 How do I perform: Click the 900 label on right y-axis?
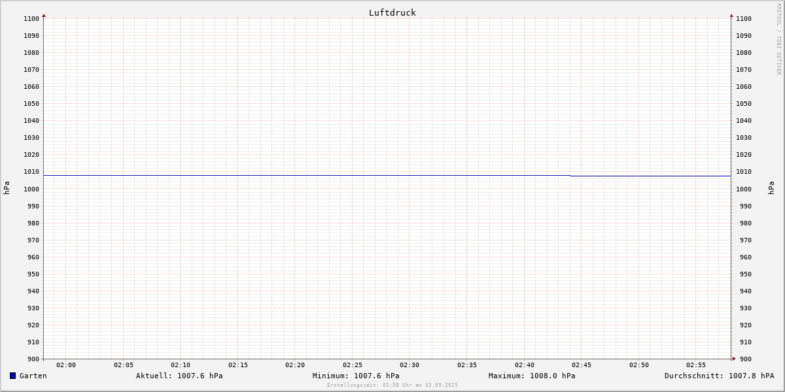[x=743, y=359]
